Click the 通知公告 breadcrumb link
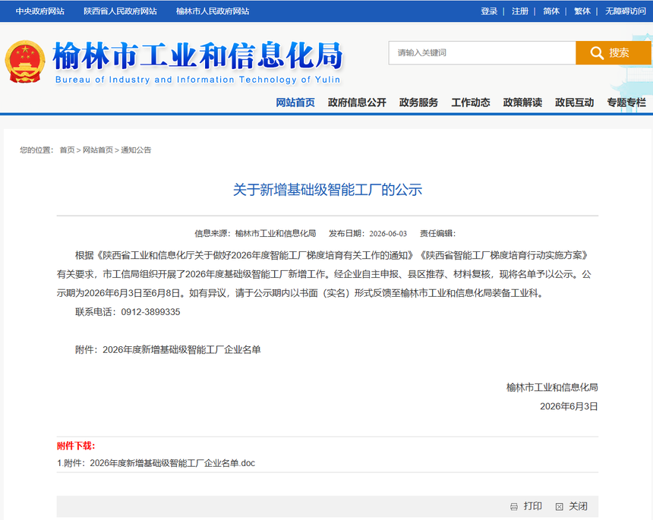Image resolution: width=653 pixels, height=520 pixels. (x=136, y=150)
